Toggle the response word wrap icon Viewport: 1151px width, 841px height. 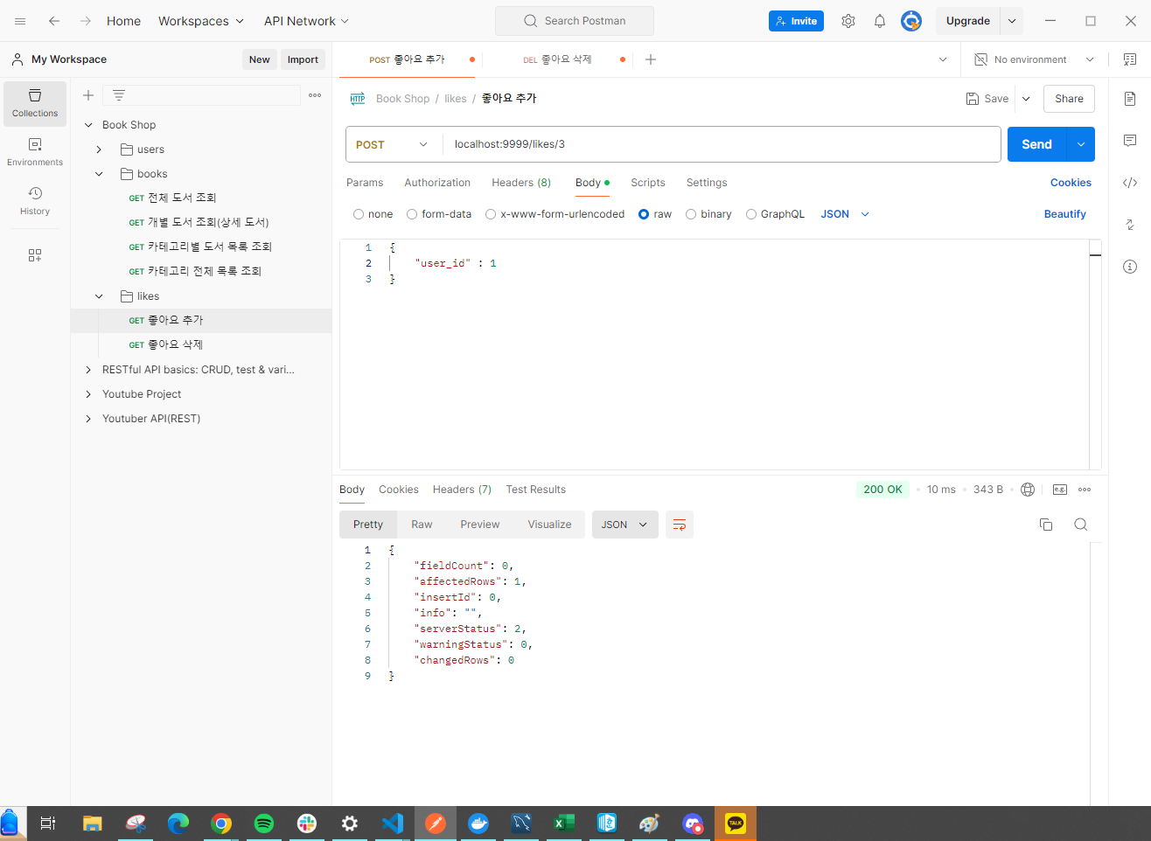tap(679, 525)
